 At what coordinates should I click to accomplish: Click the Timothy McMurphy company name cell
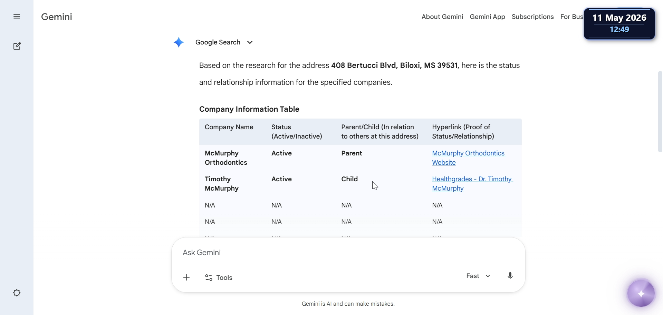[222, 184]
